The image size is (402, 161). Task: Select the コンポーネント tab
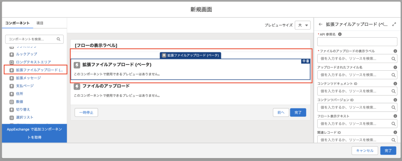point(17,23)
